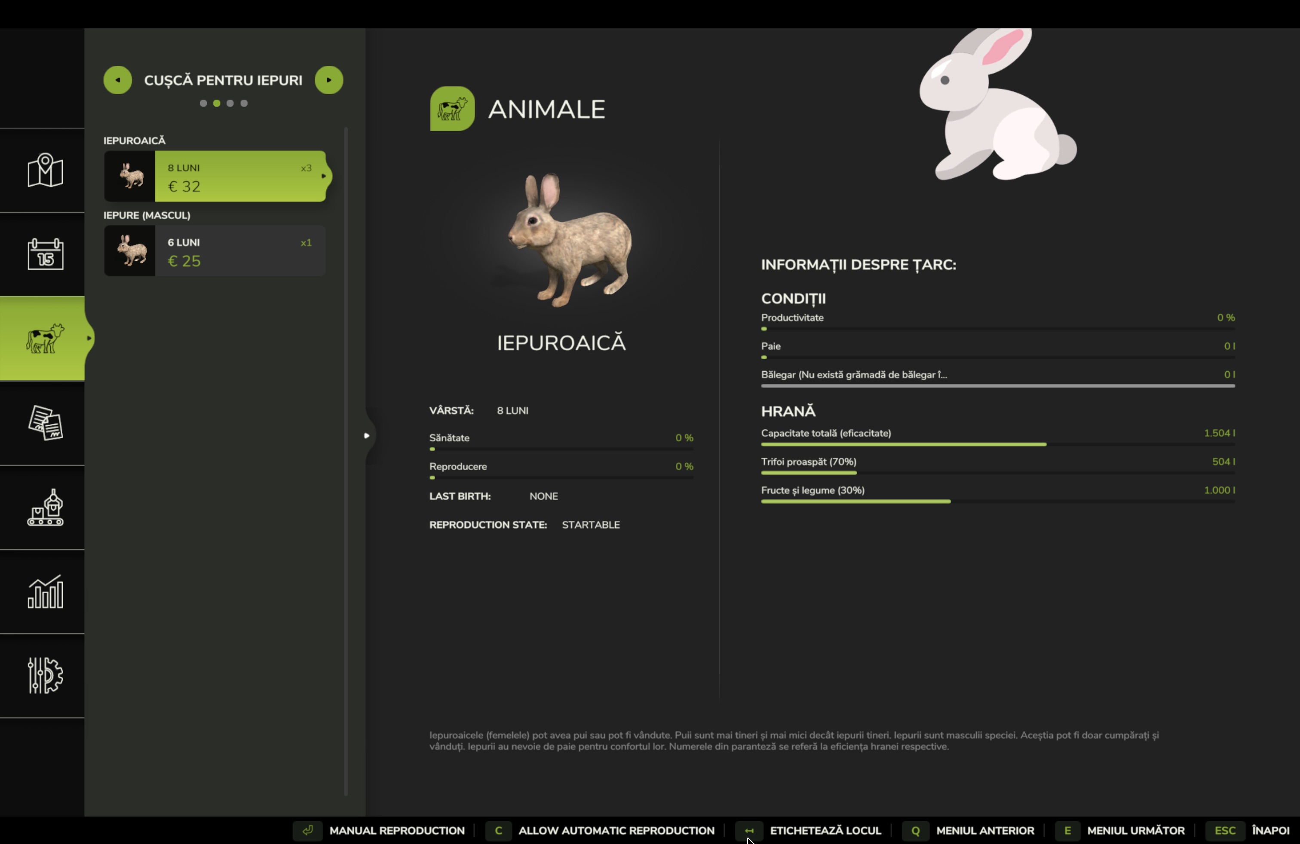Collapse the panel with middle arrow handle
This screenshot has height=844, width=1300.
(x=367, y=436)
